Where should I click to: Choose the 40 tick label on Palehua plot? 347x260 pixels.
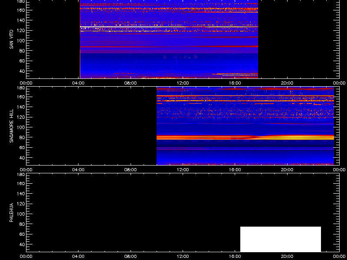pos(23,244)
